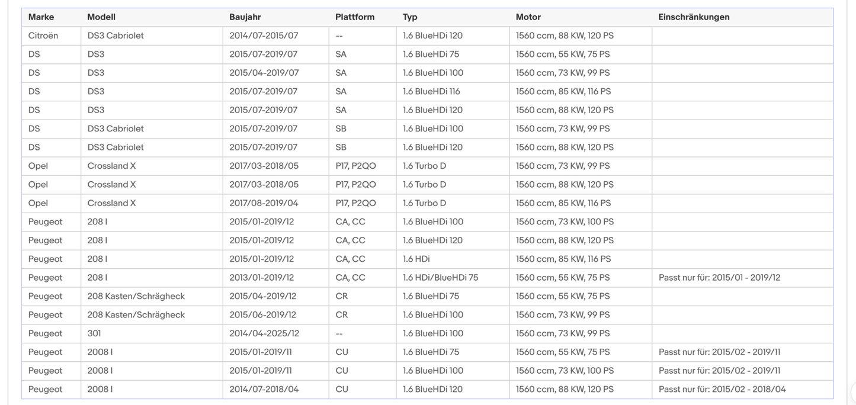Viewport: 856px width, 405px height.
Task: Click restriction note 2015/02 - 2018/04
Action: (722, 390)
